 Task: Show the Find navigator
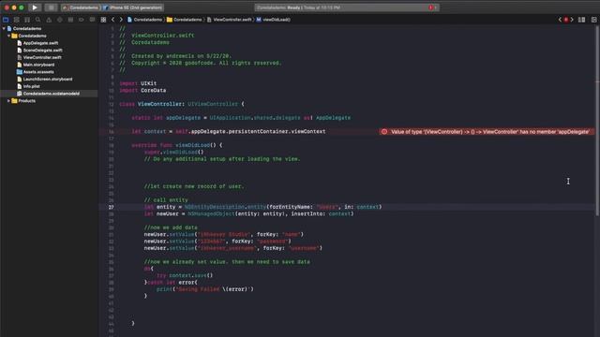[x=37, y=20]
